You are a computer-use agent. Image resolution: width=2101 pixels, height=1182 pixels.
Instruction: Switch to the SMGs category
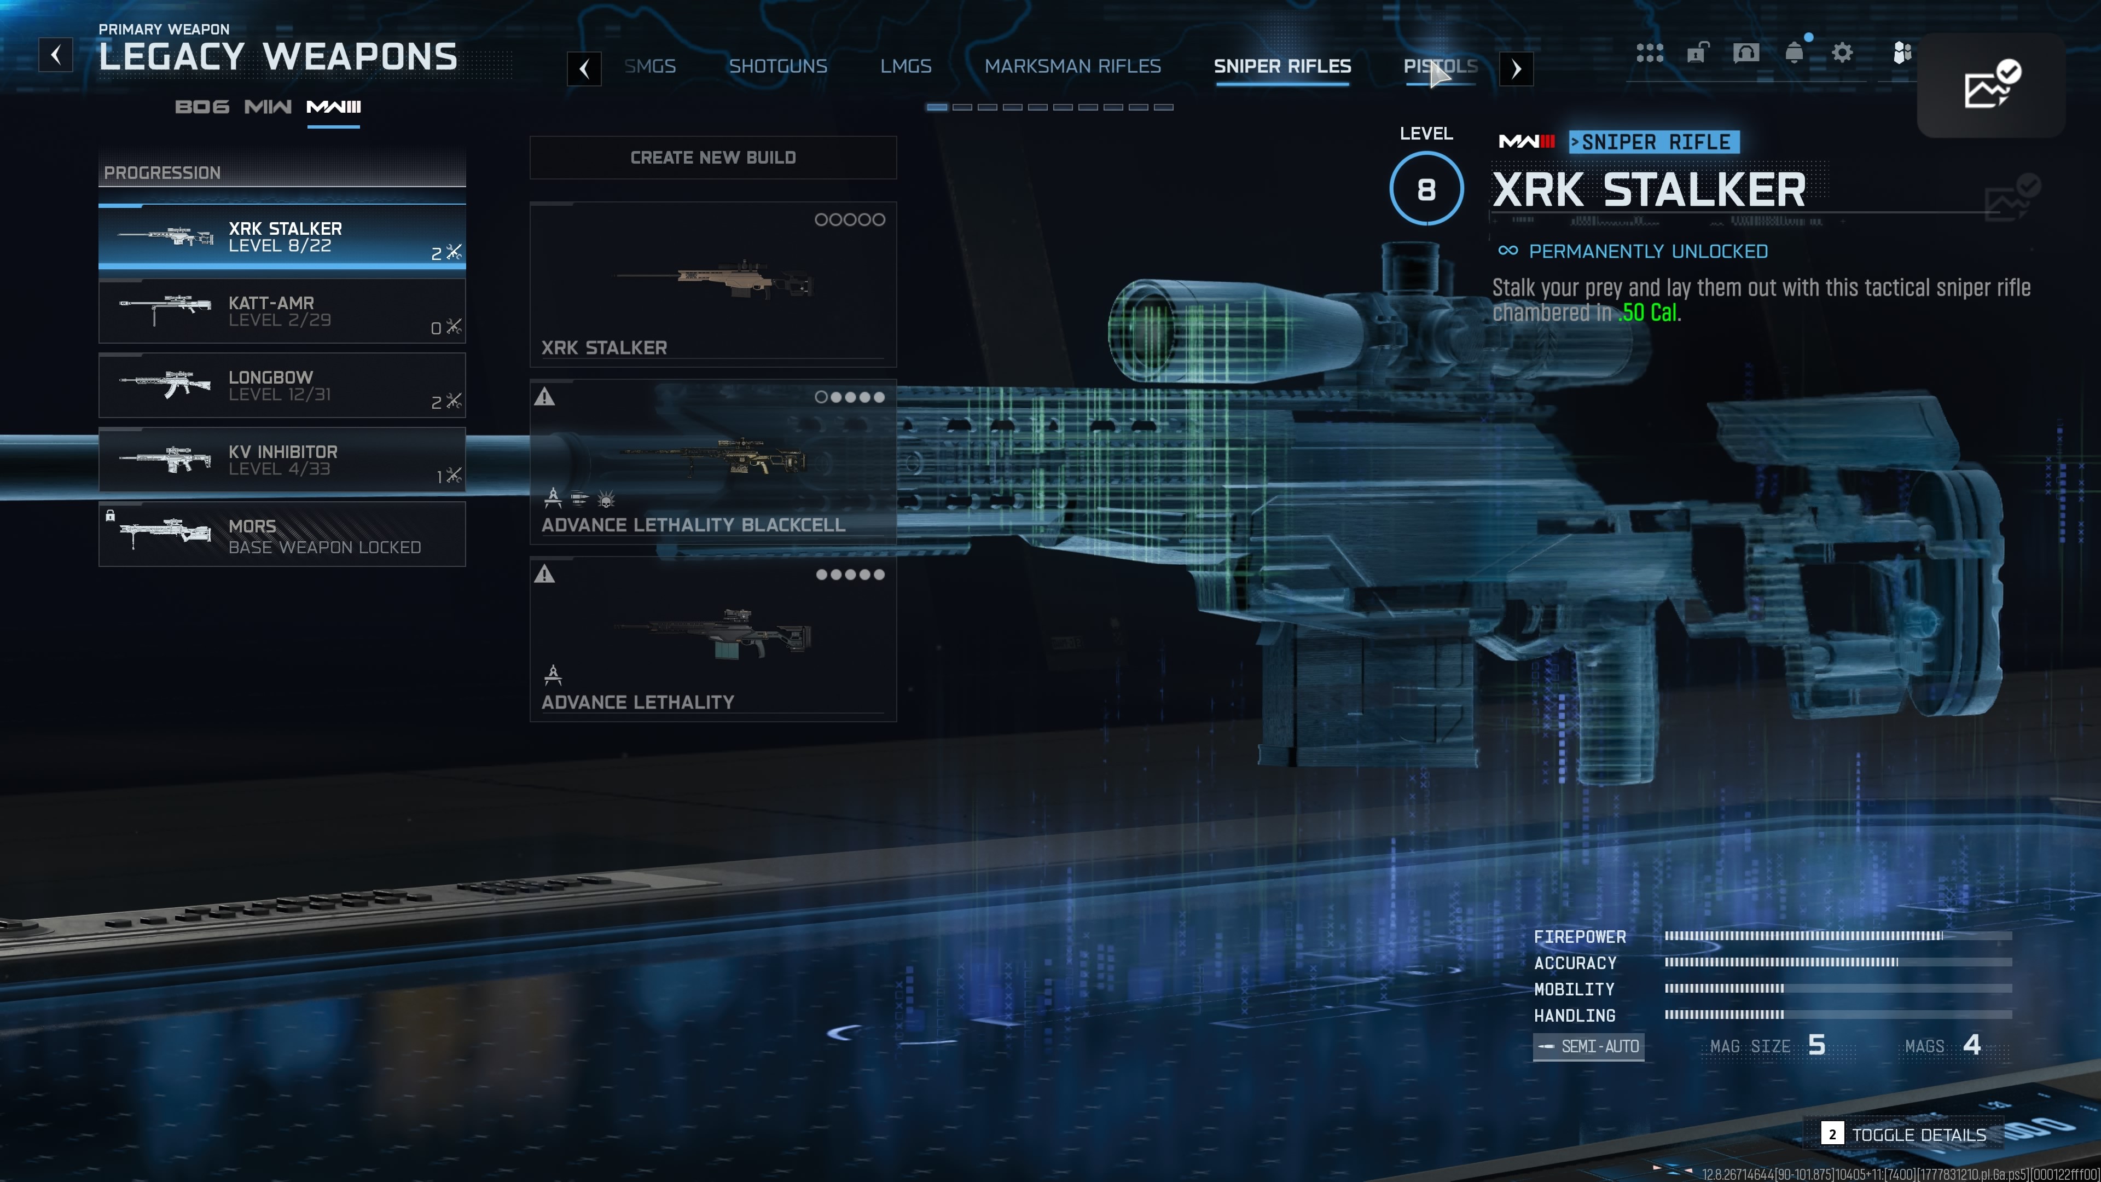(x=650, y=66)
